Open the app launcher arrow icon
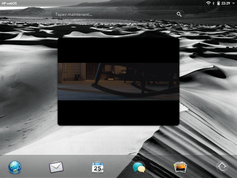Viewport: 237px width, 178px height. tap(222, 167)
